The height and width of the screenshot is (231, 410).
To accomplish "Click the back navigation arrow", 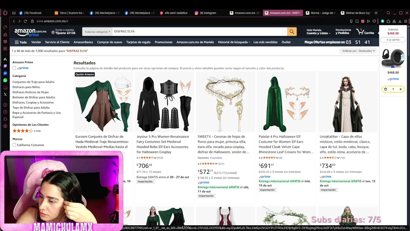I will 14,21.
